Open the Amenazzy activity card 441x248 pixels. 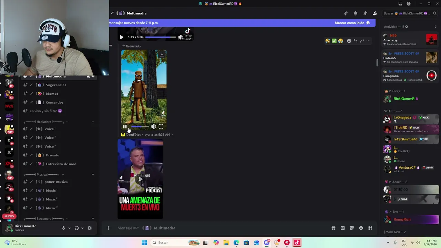[410, 40]
